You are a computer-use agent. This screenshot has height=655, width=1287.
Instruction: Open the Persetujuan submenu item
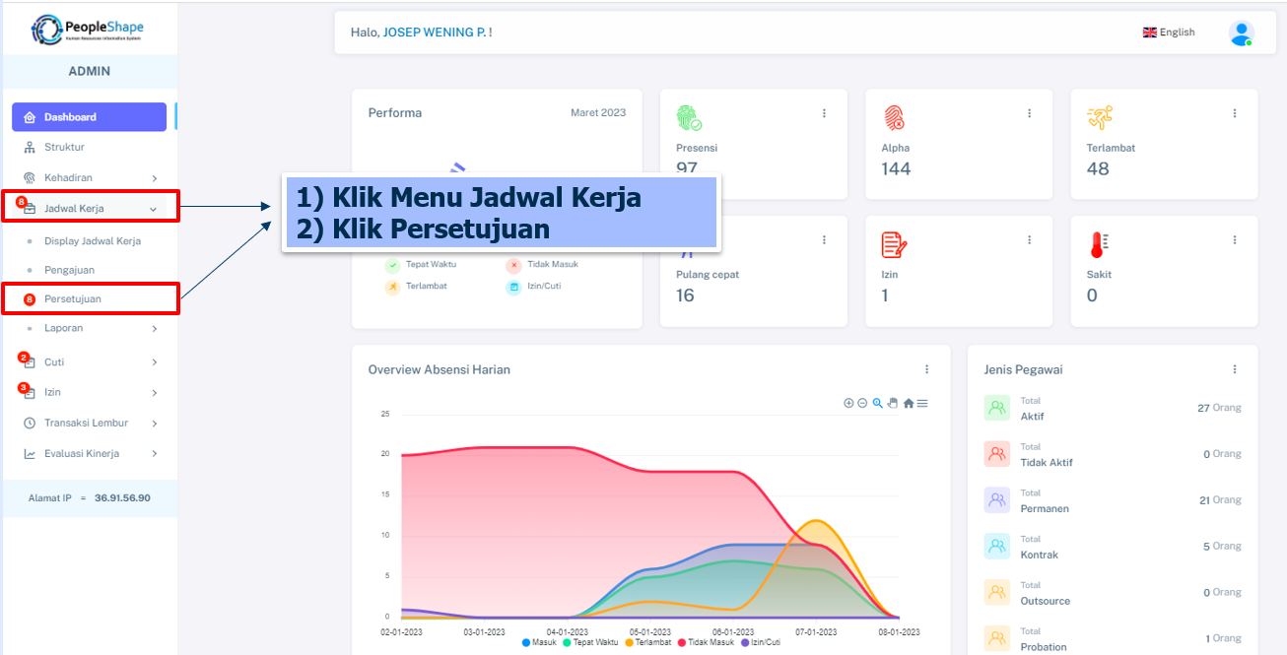click(73, 298)
